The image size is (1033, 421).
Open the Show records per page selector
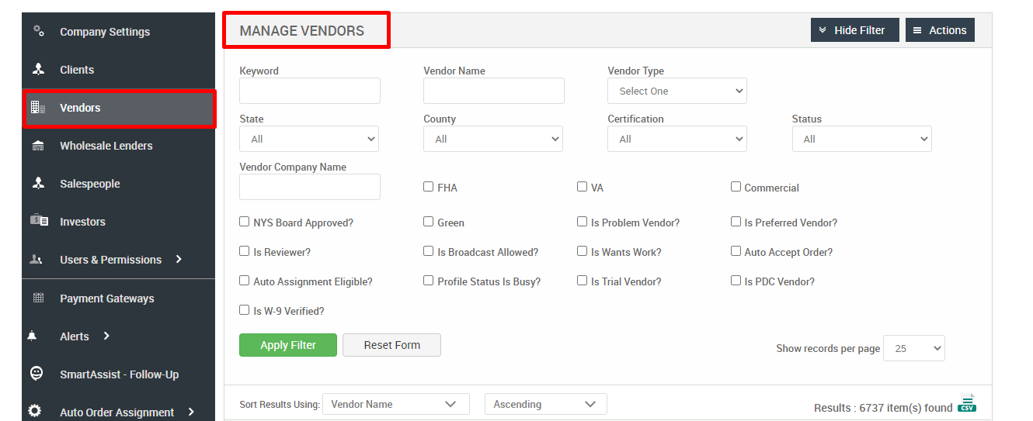[x=914, y=348]
